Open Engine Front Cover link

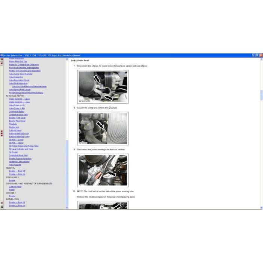(17, 118)
